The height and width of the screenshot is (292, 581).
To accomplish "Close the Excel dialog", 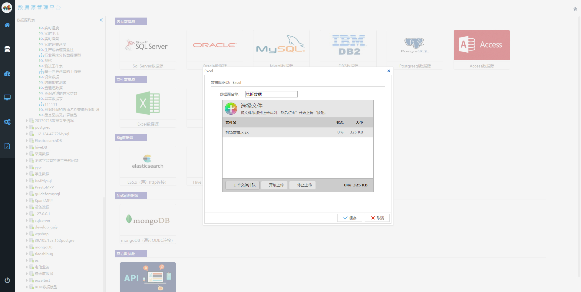I will pyautogui.click(x=389, y=71).
